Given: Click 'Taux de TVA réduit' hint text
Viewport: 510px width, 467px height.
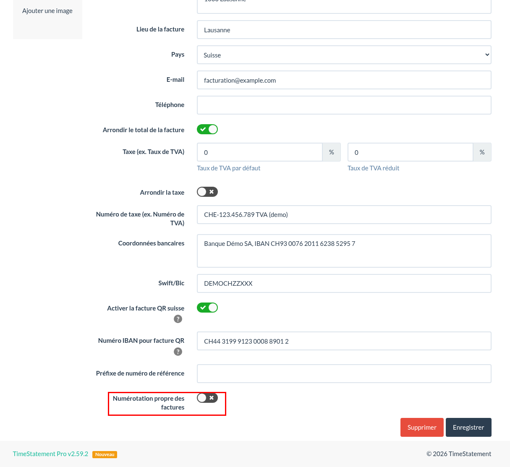Looking at the screenshot, I should [374, 168].
